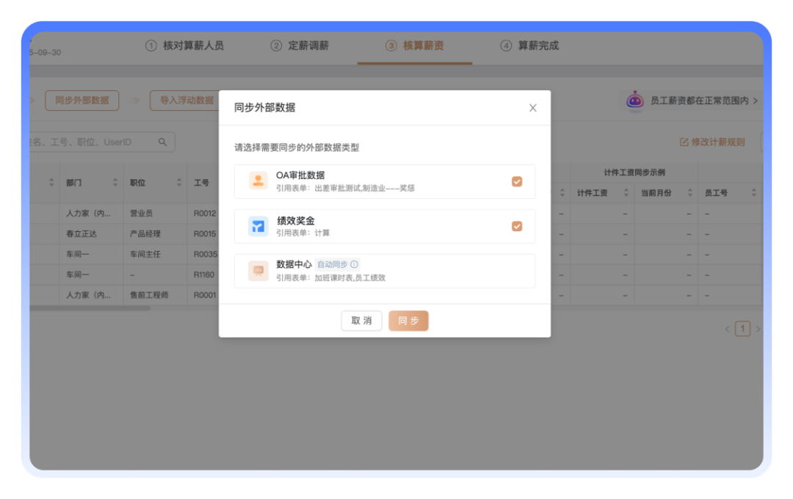Click the 数据中心 chat icon
The image size is (793, 499).
click(x=258, y=271)
